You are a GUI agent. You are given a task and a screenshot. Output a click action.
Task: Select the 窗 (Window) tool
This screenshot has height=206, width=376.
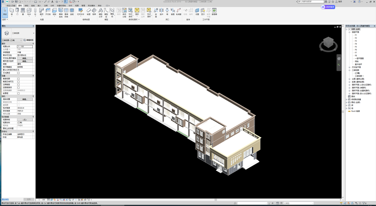tap(23, 12)
